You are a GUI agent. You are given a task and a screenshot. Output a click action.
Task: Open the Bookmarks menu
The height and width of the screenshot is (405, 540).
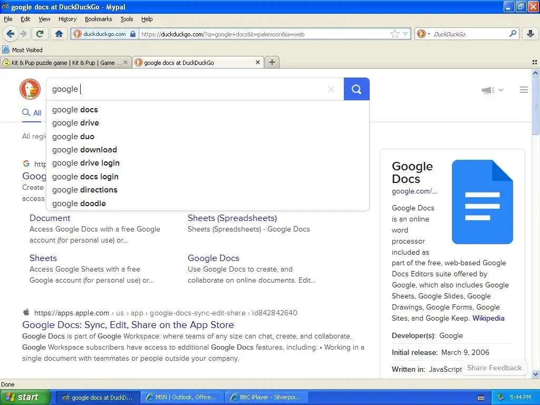99,19
